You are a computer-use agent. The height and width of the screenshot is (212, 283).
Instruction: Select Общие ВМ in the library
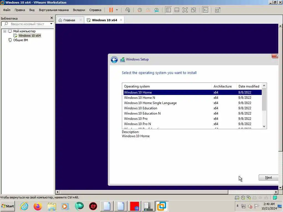click(x=20, y=40)
